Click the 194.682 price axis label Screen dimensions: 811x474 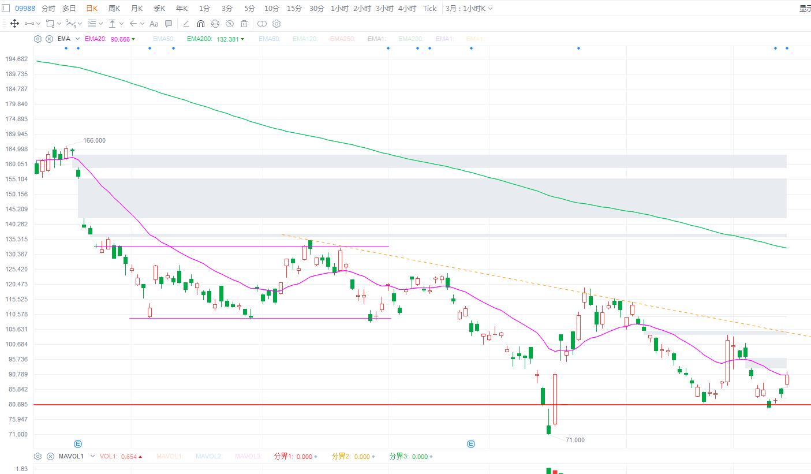16,59
